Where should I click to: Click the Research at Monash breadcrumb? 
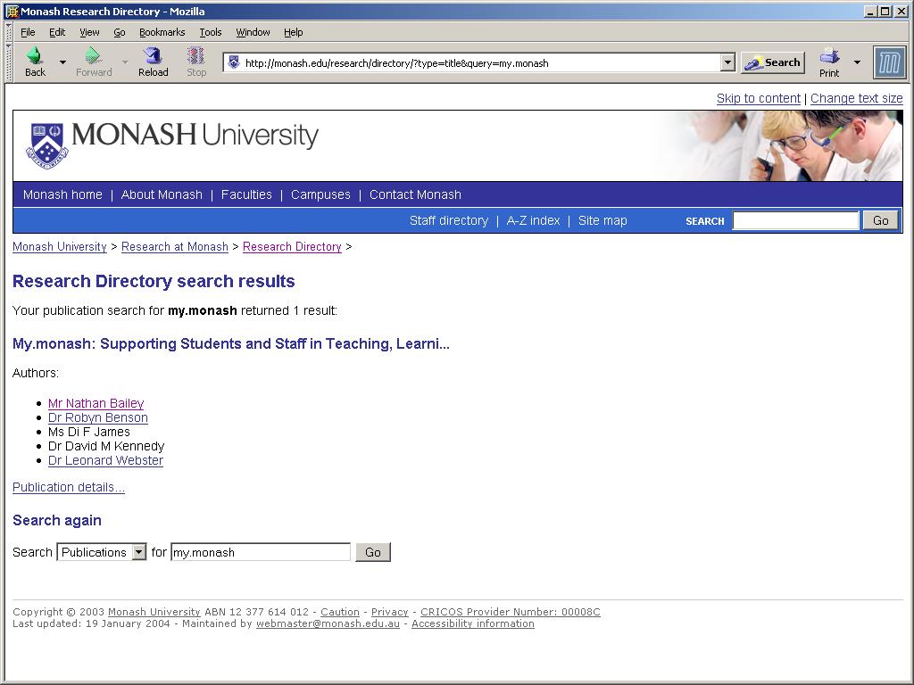coord(175,246)
